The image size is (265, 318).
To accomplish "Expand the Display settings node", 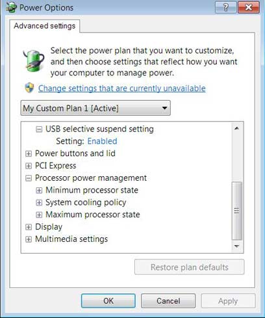I will coord(29,227).
